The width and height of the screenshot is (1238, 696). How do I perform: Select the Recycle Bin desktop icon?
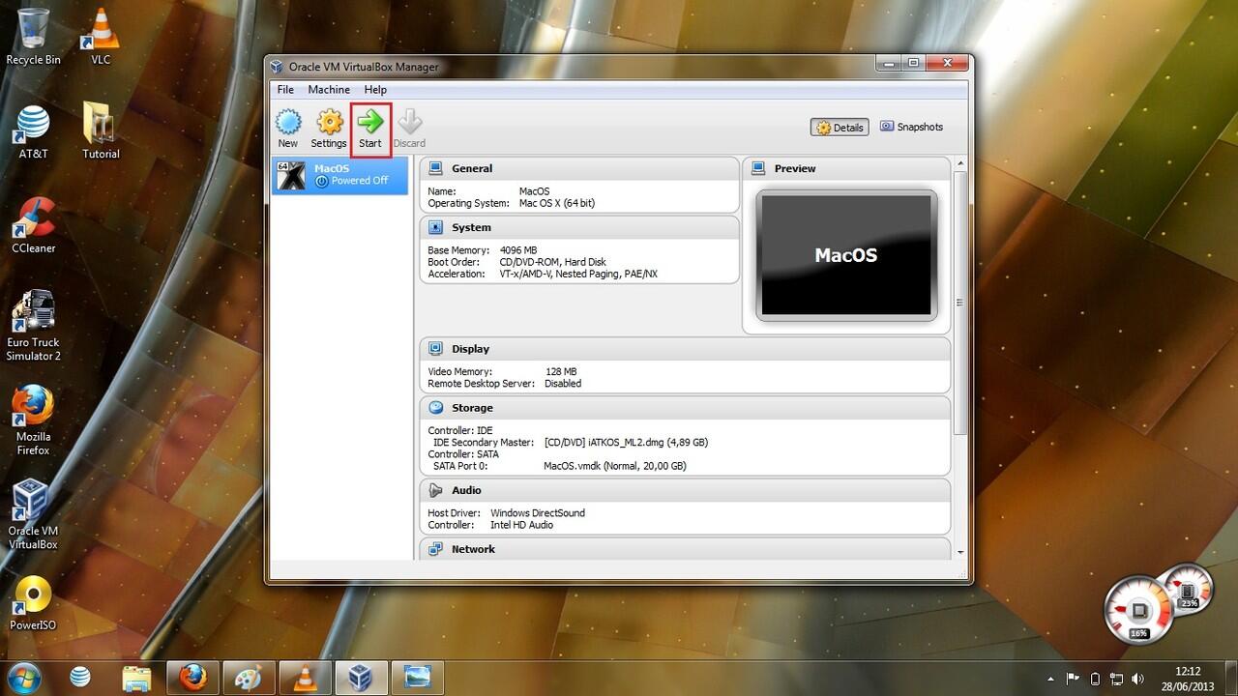coord(33,37)
